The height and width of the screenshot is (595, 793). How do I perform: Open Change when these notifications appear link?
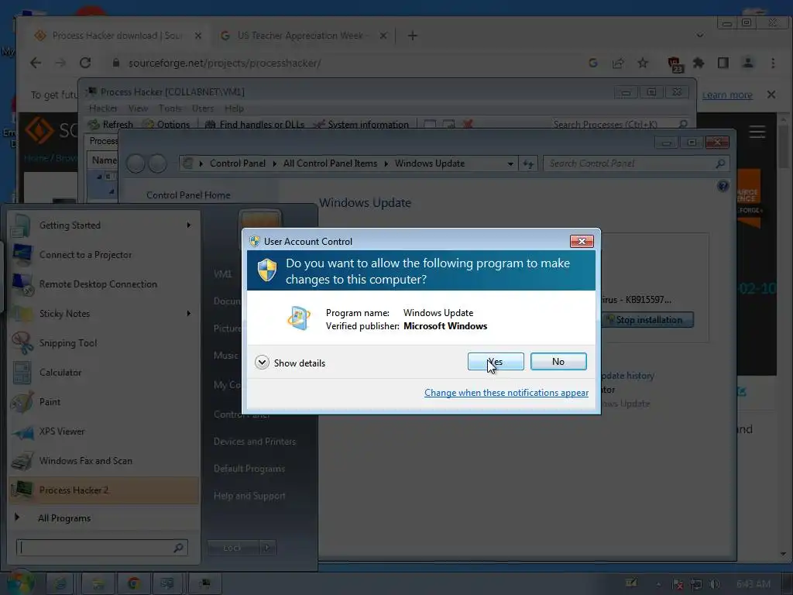506,393
